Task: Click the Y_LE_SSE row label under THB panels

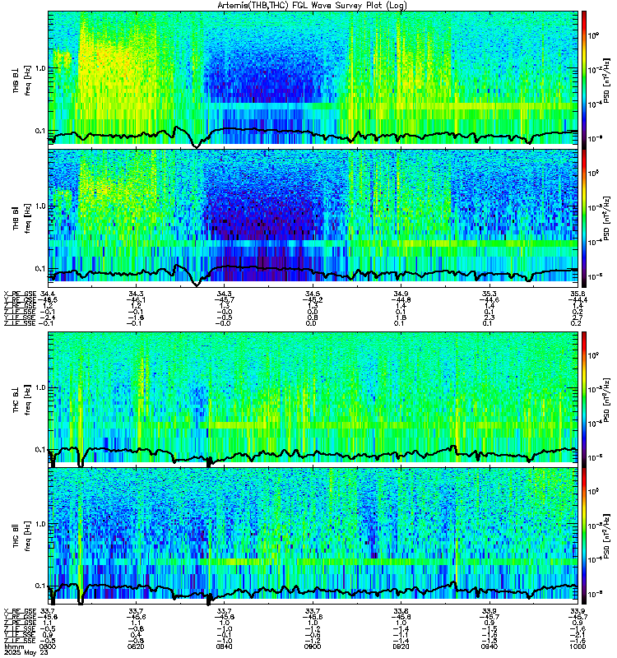Action: (x=19, y=317)
